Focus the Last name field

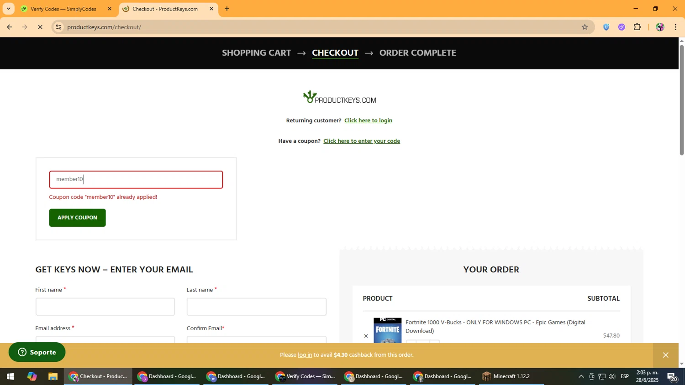(257, 307)
